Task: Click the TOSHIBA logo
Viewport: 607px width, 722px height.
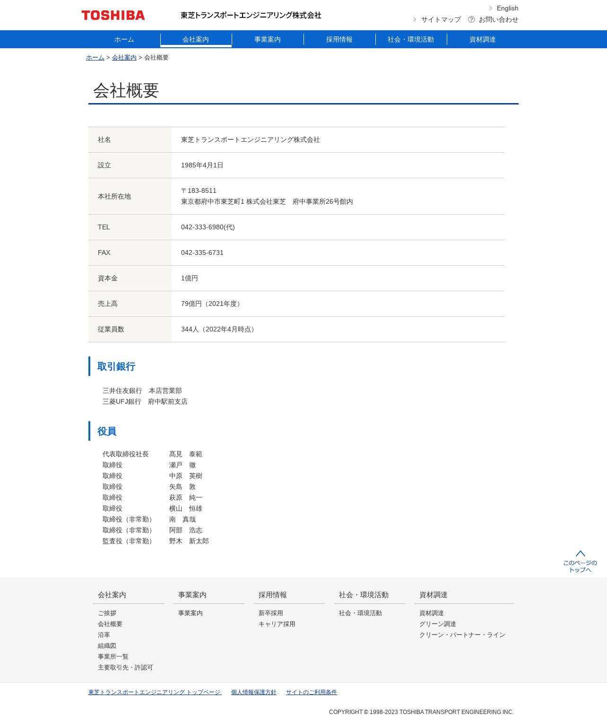Action: pos(113,16)
